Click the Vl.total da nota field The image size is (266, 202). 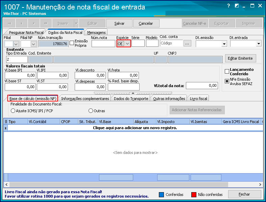click(x=202, y=86)
